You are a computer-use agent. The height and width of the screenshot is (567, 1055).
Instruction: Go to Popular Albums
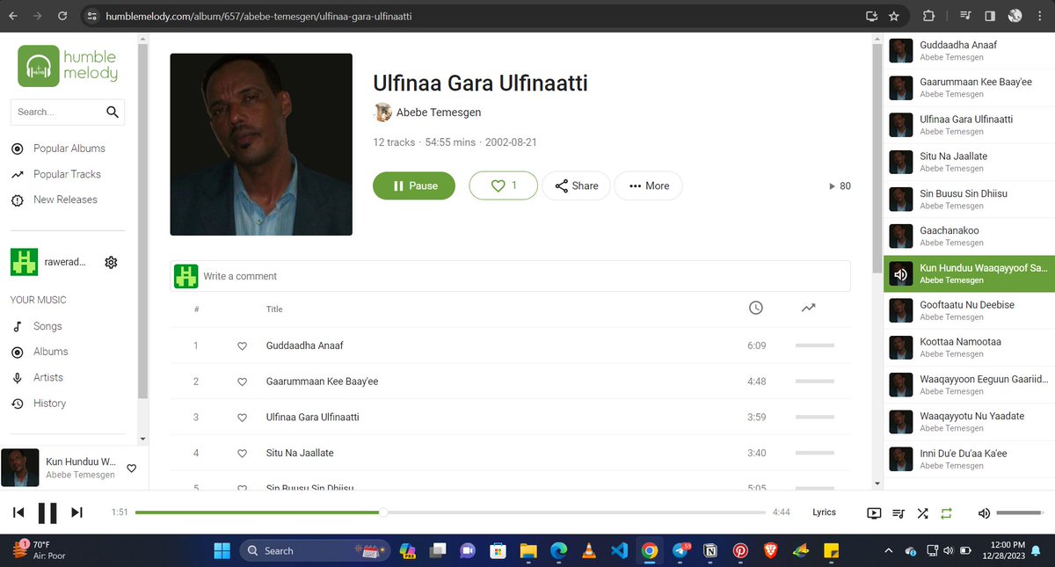pyautogui.click(x=69, y=149)
